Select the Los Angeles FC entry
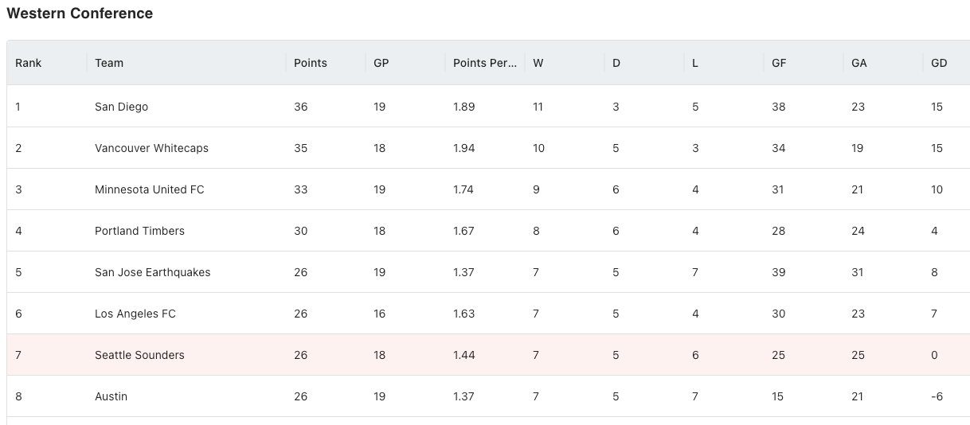The image size is (970, 425). pyautogui.click(x=135, y=314)
